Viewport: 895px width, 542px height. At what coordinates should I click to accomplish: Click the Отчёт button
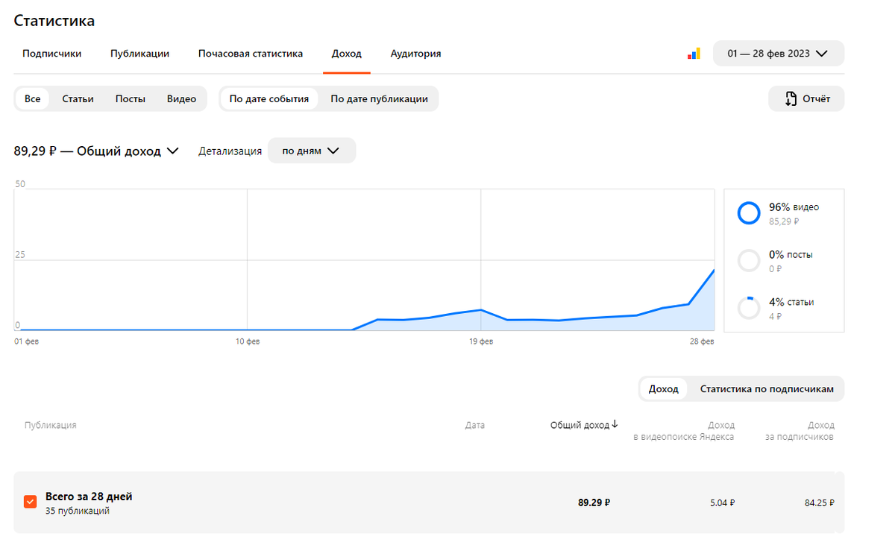806,99
